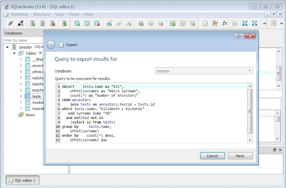Image resolution: width=286 pixels, height=188 pixels.
Task: Click the Remove database toolbar icon
Action: 53,23
